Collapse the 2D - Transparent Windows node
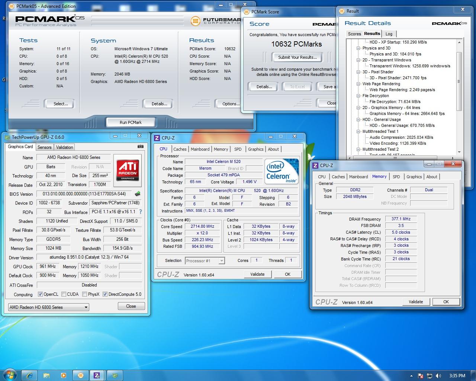This screenshot has width=476, height=381. pyautogui.click(x=358, y=60)
